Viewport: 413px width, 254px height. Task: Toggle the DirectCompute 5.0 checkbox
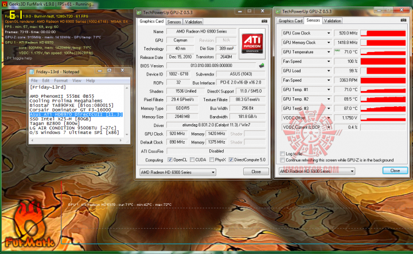[x=231, y=160]
